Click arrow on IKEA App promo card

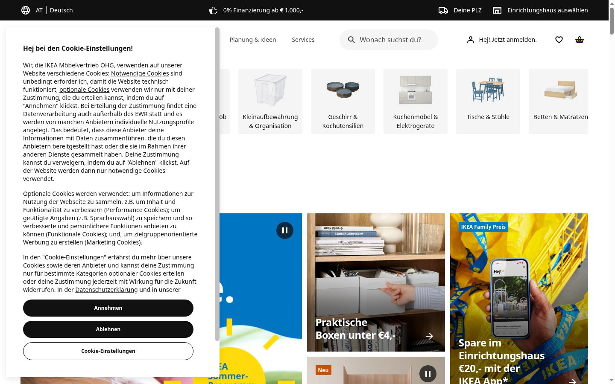coord(573,381)
